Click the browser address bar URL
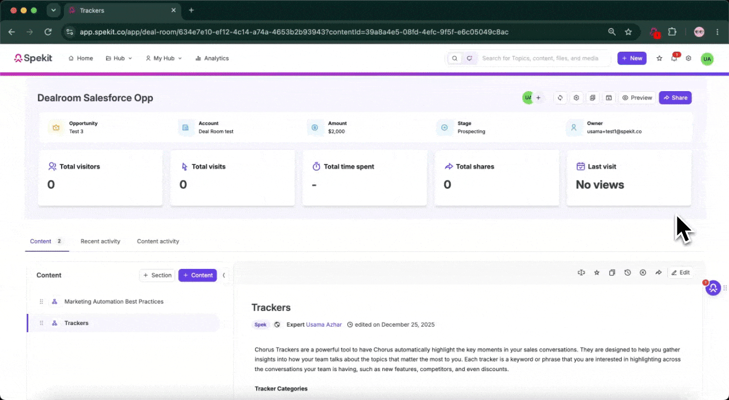729x400 pixels. coord(294,32)
